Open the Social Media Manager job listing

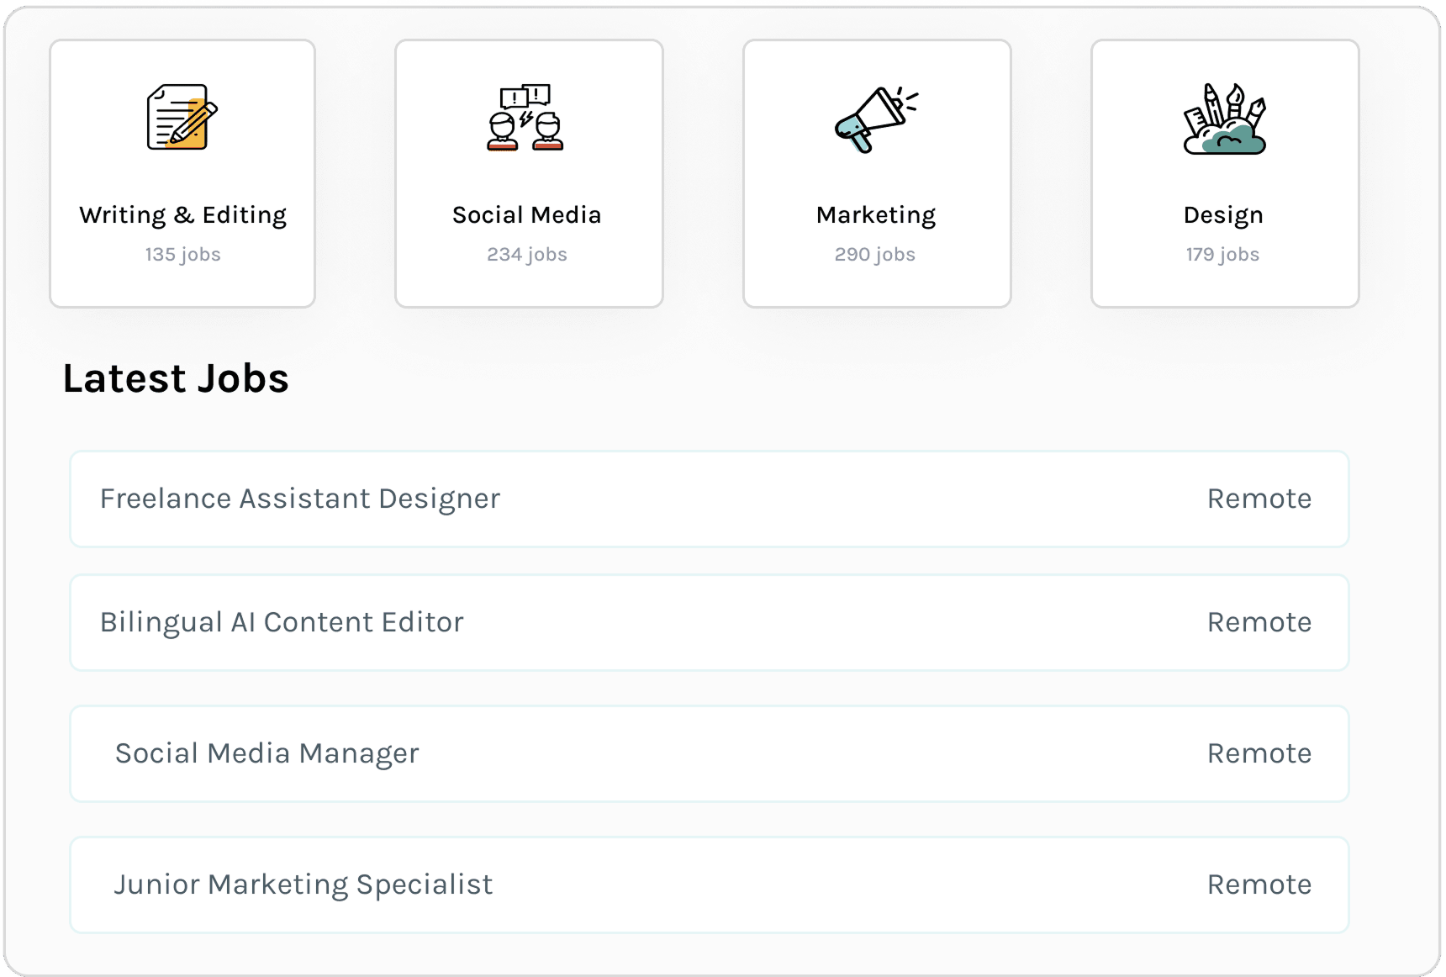(x=267, y=753)
